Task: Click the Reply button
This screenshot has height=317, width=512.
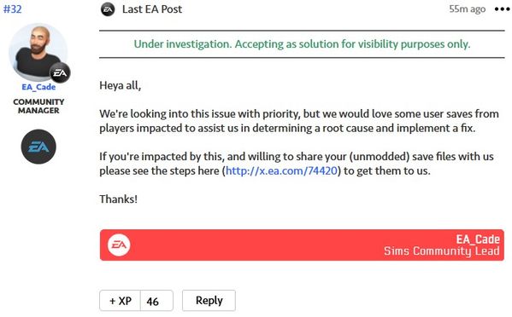Action: click(209, 301)
